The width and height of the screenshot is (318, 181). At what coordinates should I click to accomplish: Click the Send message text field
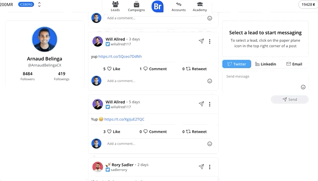(x=265, y=82)
